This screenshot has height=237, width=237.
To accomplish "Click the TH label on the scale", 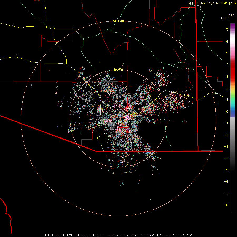I will tap(226, 205).
